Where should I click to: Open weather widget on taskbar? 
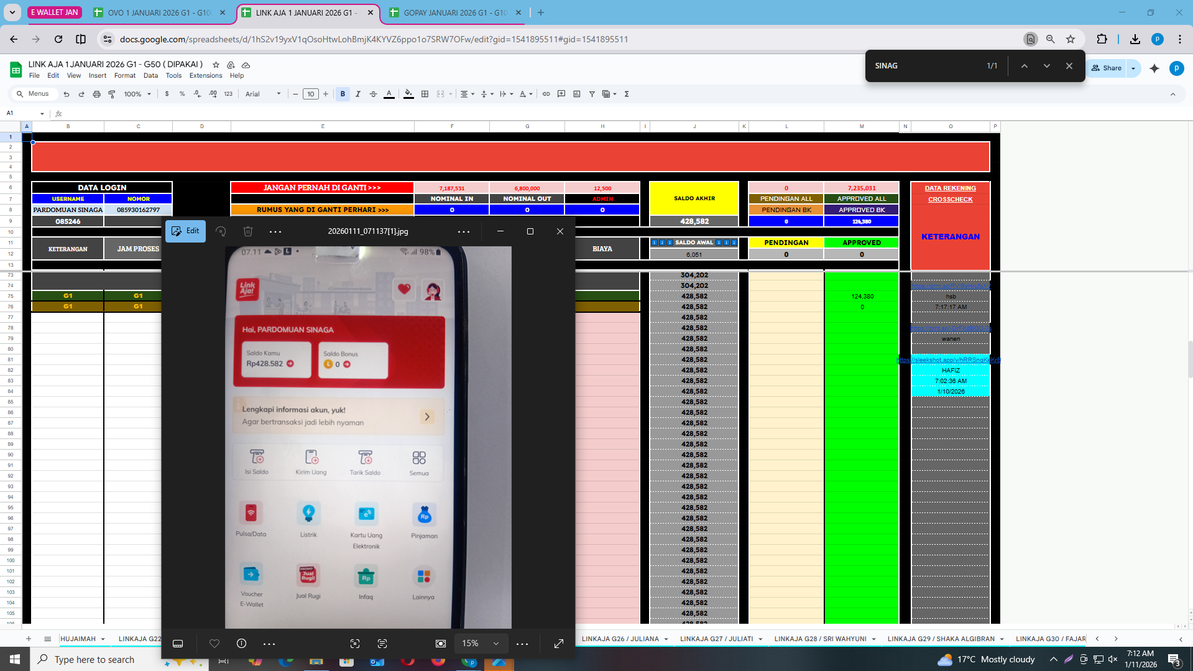(987, 659)
